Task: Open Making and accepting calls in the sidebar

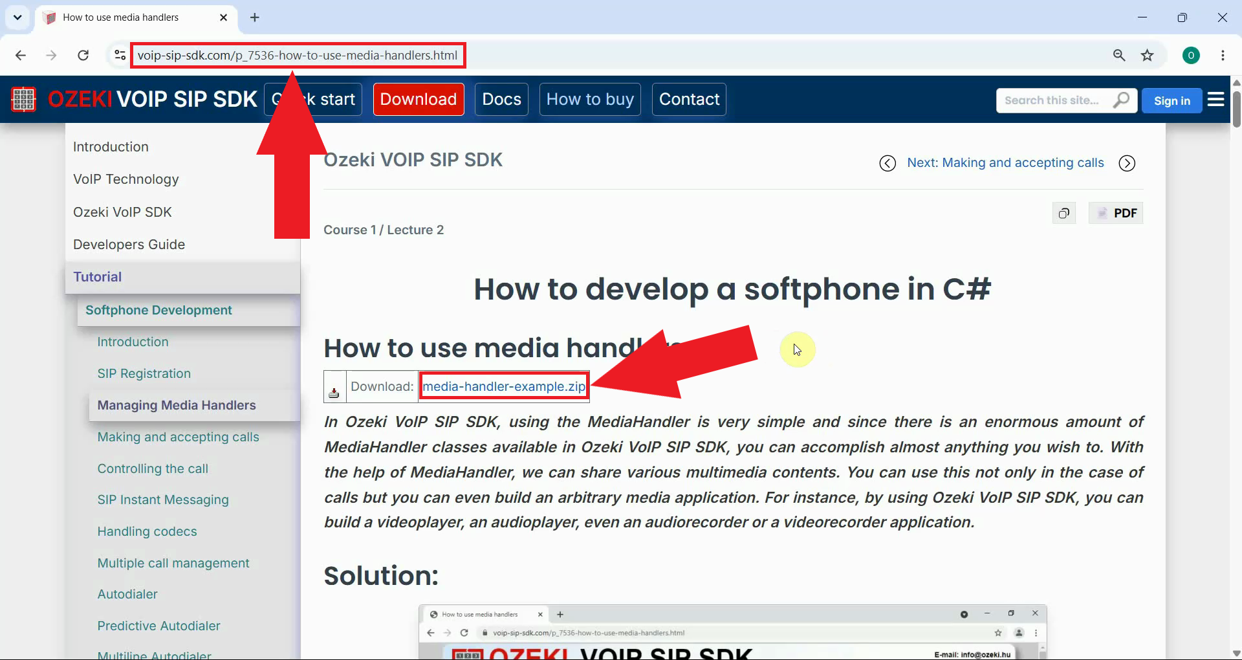Action: coord(178,437)
